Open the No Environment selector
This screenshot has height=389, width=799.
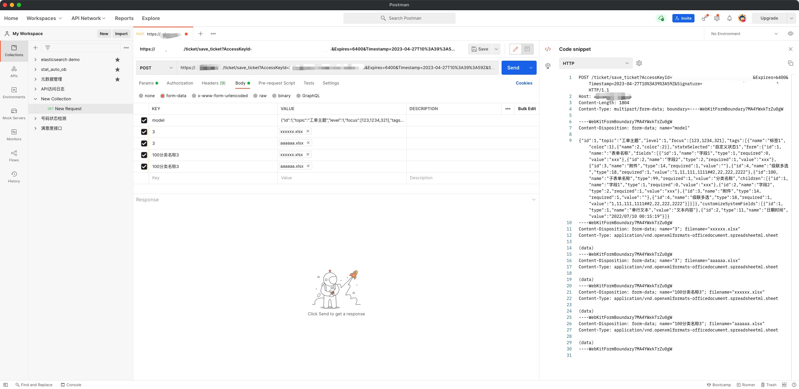tap(744, 34)
